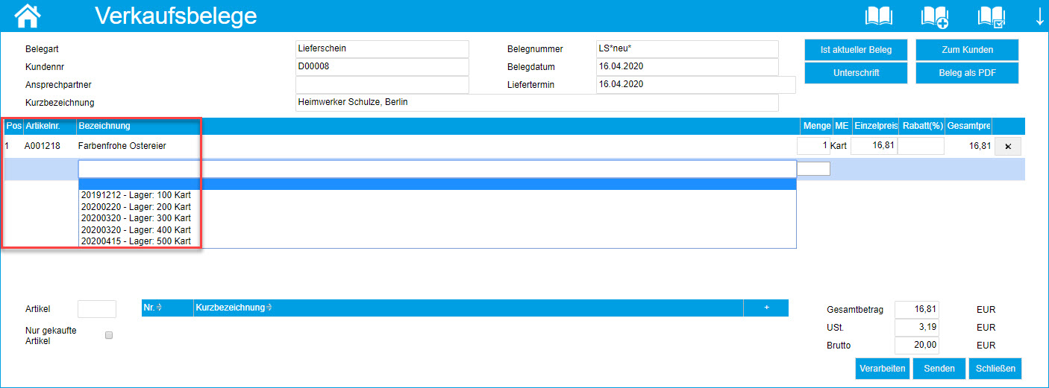Pick batch '20200415 - Lager: 500 Kart'
Screen dimensions: 1049x388
(x=136, y=241)
